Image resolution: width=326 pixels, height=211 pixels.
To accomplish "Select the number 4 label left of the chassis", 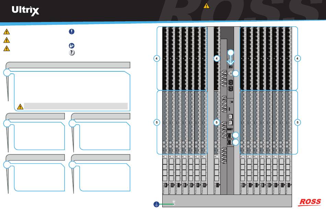I will pyautogui.click(x=156, y=58).
